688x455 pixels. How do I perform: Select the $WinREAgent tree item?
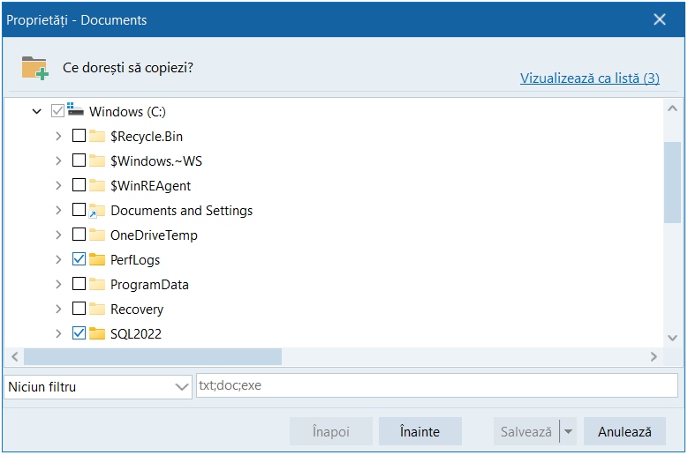click(150, 186)
